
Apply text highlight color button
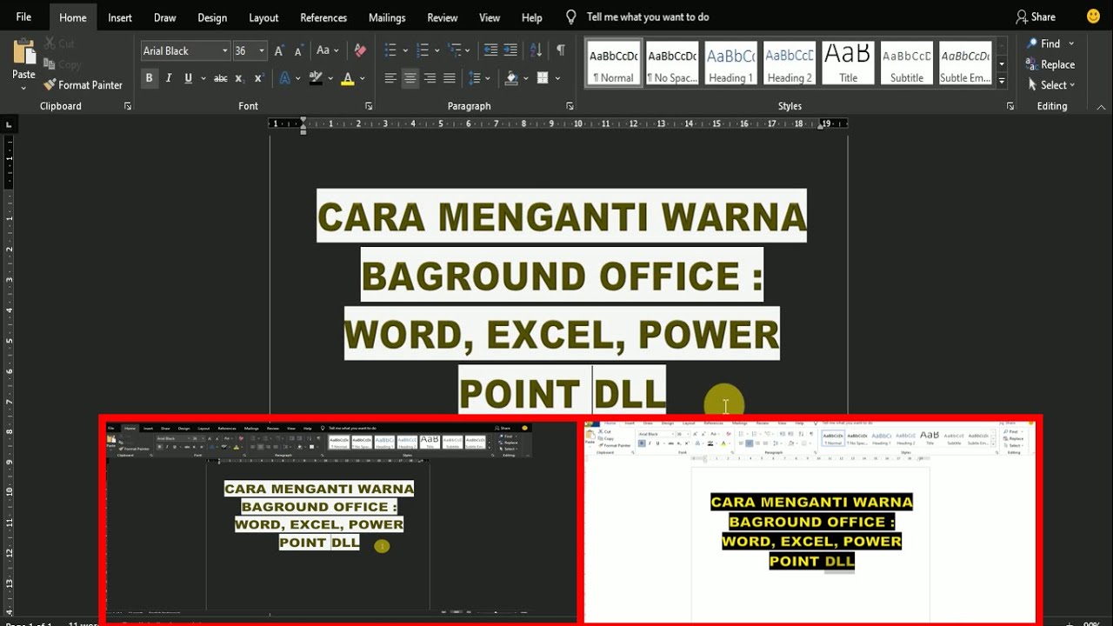(x=316, y=78)
